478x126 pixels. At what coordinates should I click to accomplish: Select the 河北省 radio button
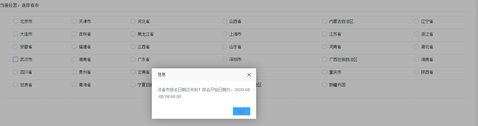133,21
